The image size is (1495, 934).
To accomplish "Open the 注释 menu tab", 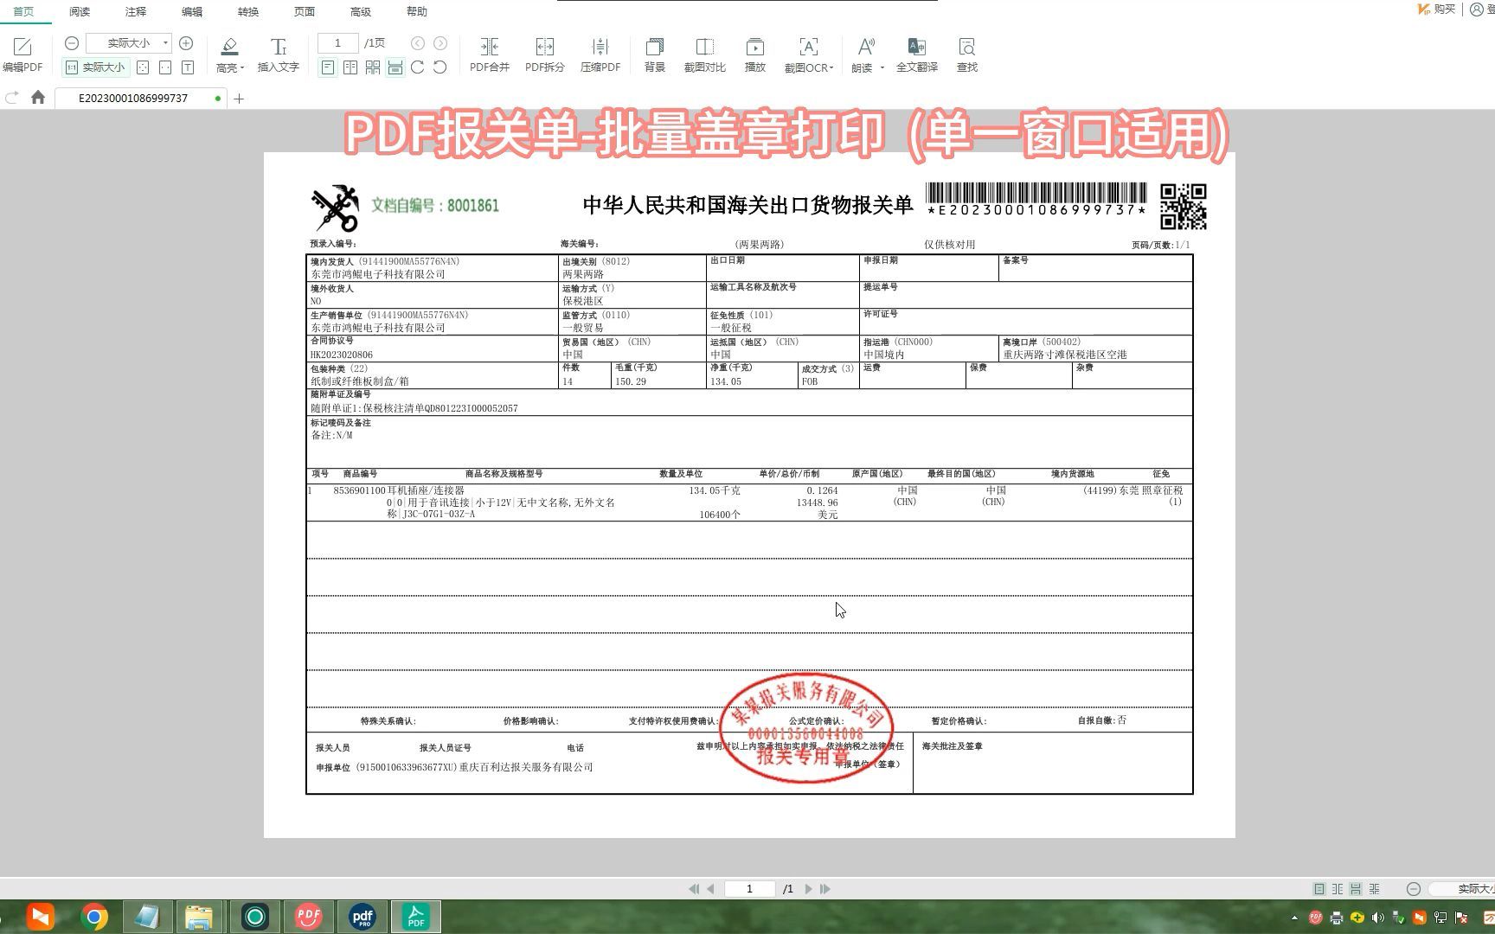I will coord(135,11).
